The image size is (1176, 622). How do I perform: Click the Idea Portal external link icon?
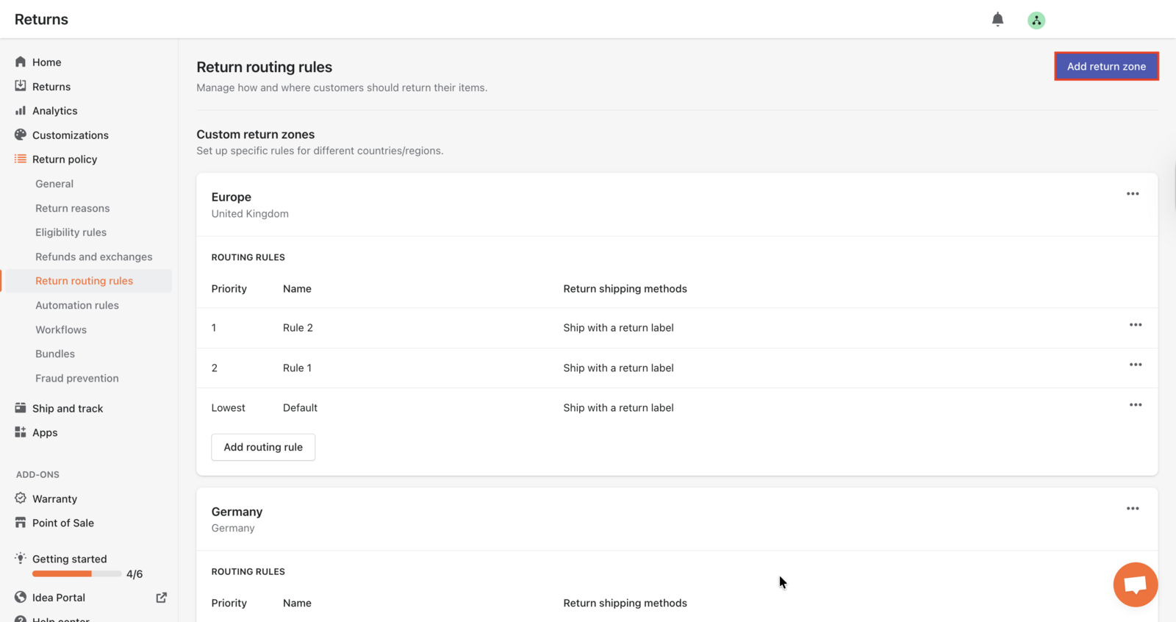(162, 598)
